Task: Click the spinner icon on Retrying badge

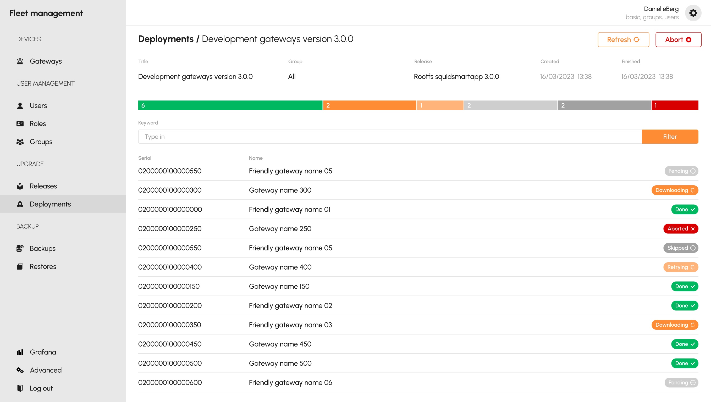Action: [x=693, y=267]
